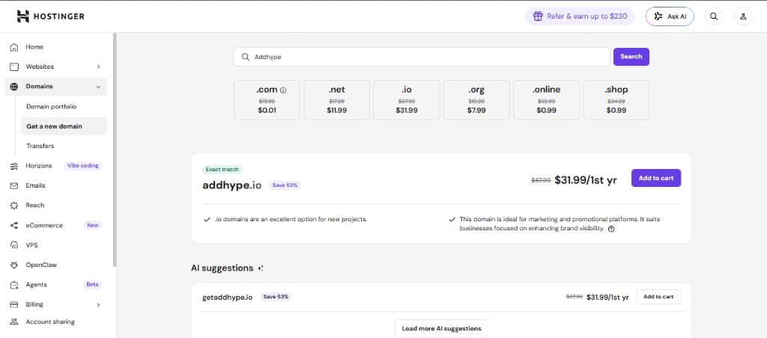The height and width of the screenshot is (338, 767).
Task: Click the Ask AI sparkle icon
Action: pyautogui.click(x=658, y=16)
